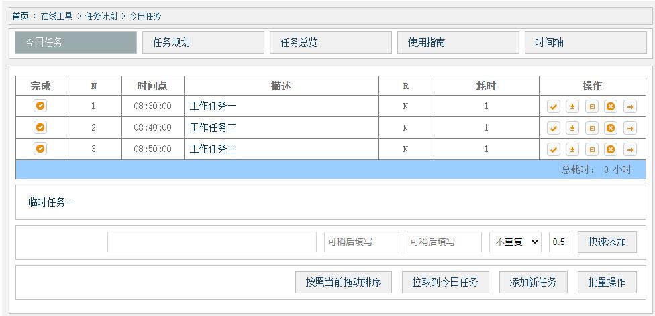Viewport: 655px width, 316px height.
Task: Click minus-square icon in 工作任务二 row
Action: point(591,128)
